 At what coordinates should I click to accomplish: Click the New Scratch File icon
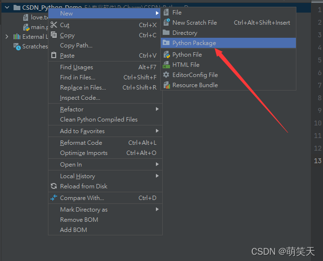(167, 22)
